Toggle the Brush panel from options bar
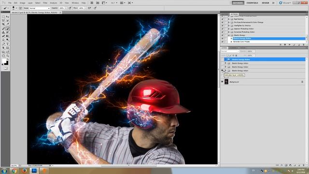This screenshot has height=174, width=309. click(20, 8)
